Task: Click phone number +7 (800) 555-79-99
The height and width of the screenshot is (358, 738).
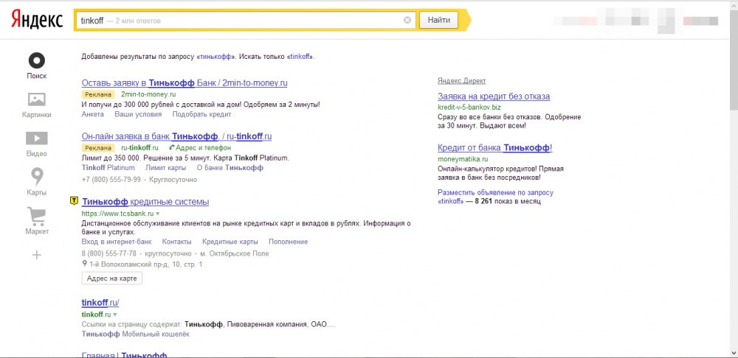Action: point(111,180)
